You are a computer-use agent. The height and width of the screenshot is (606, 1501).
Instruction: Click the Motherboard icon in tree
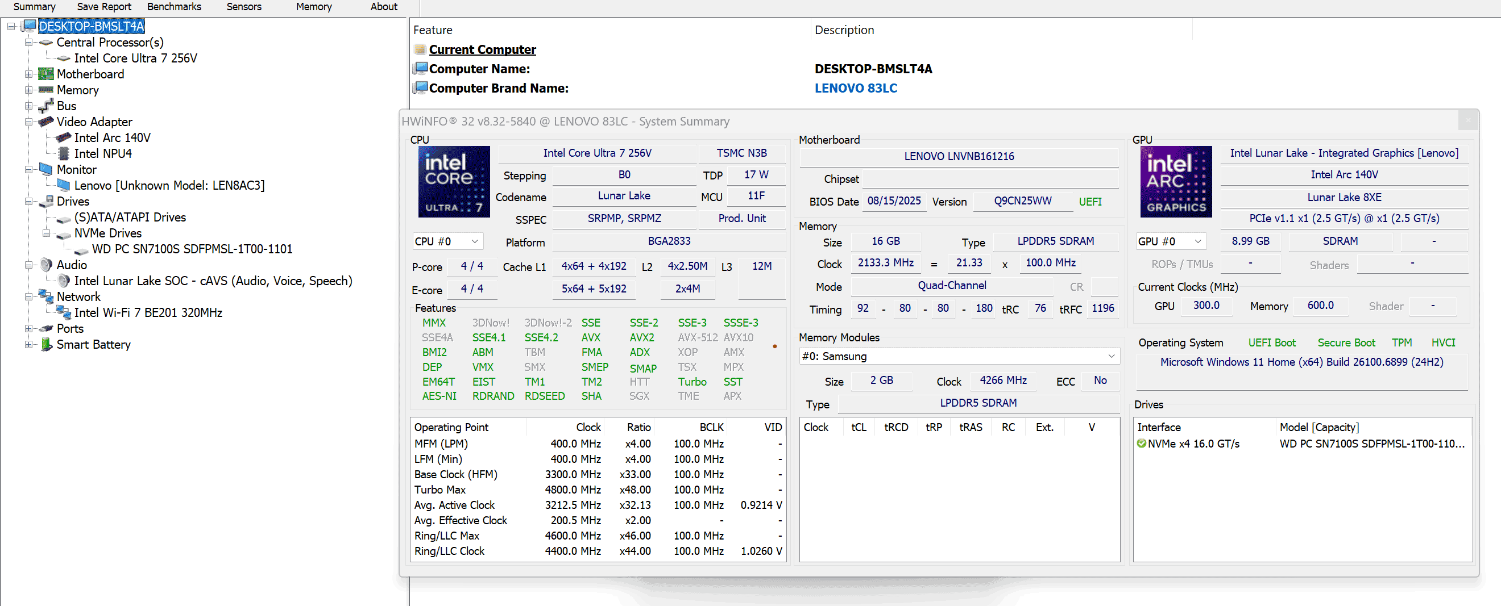(45, 74)
